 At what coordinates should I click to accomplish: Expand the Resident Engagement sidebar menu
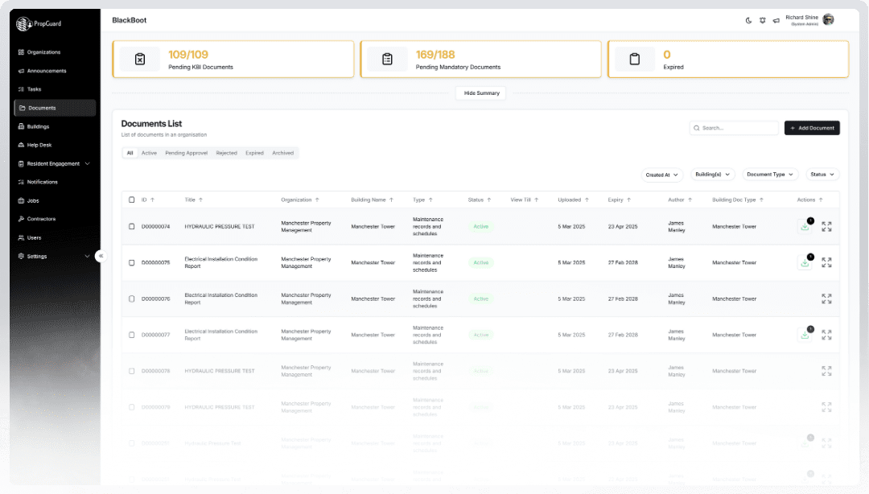(x=54, y=163)
